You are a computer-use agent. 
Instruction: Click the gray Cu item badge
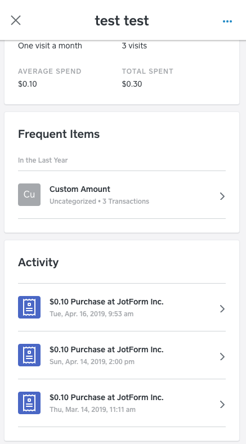pos(29,195)
